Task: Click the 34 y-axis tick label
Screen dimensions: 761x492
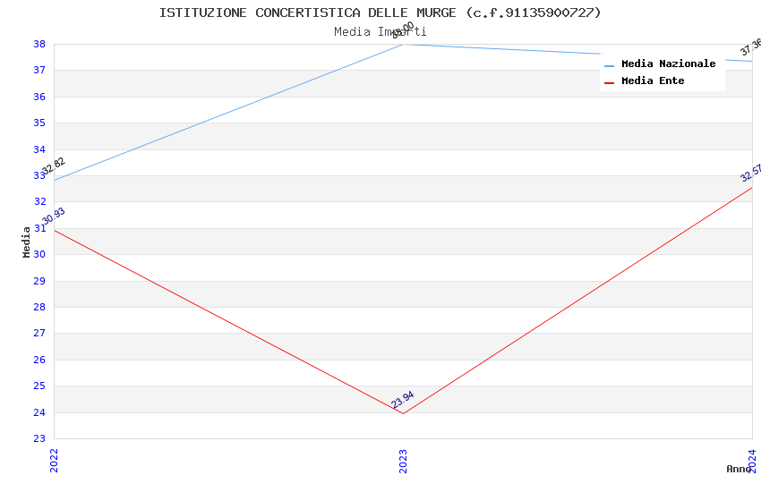Action: (x=39, y=149)
